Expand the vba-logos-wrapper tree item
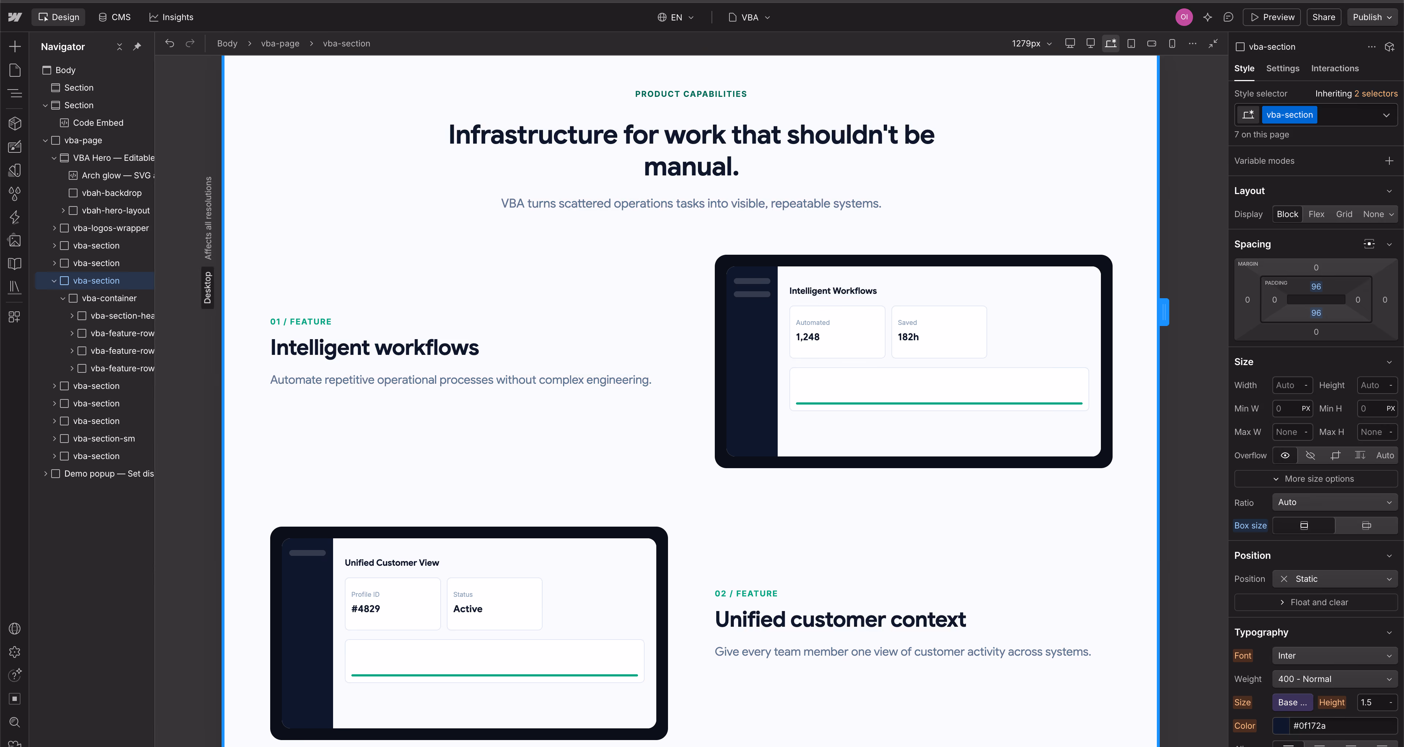 54,228
